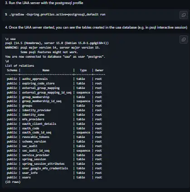Click the sec_audit table name
The width and height of the screenshot is (190, 192).
click(30, 146)
